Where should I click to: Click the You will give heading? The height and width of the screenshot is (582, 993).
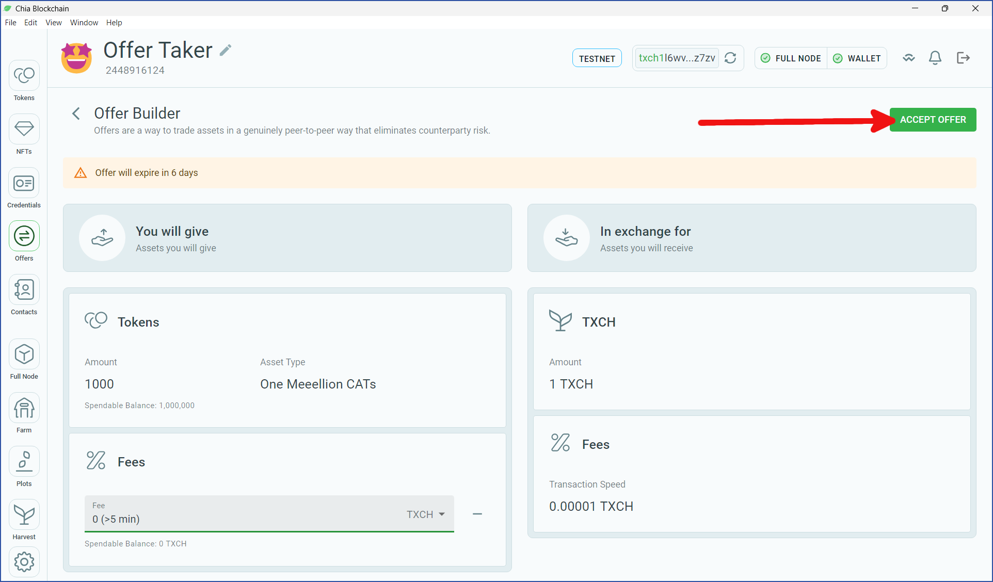coord(172,231)
